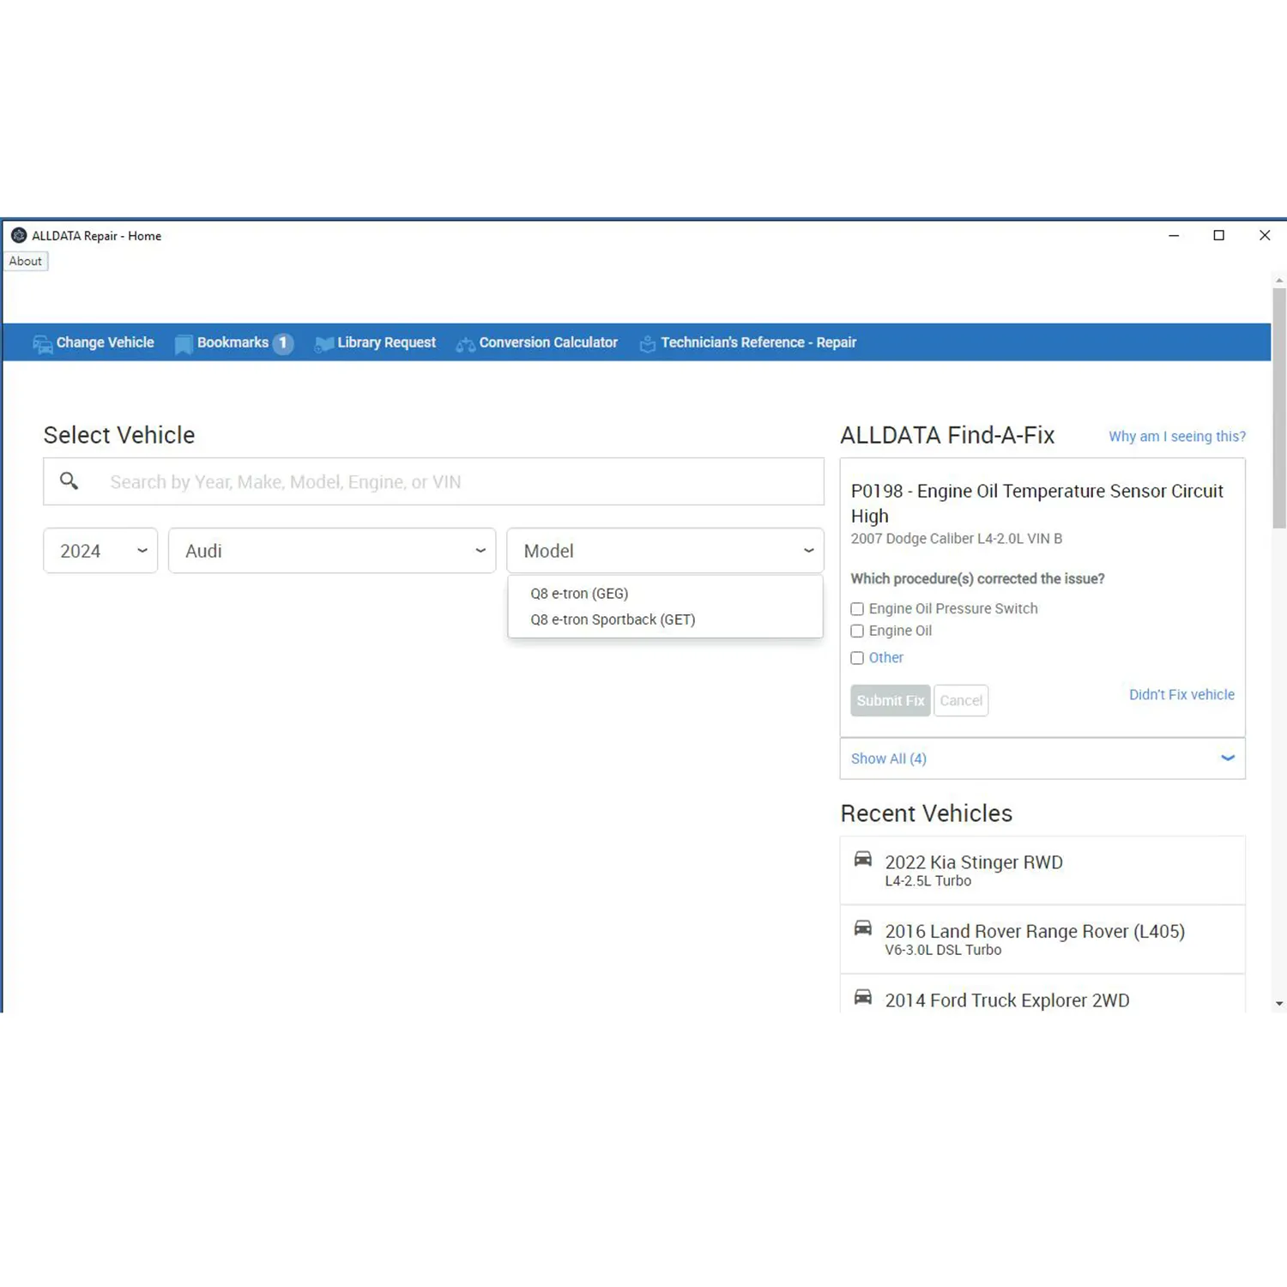Expand the Audi make dropdown
1287x1287 pixels.
tap(332, 551)
